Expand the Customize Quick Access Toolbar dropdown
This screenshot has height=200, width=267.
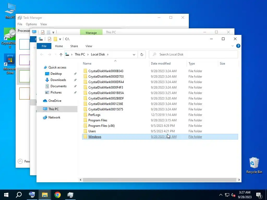point(60,39)
